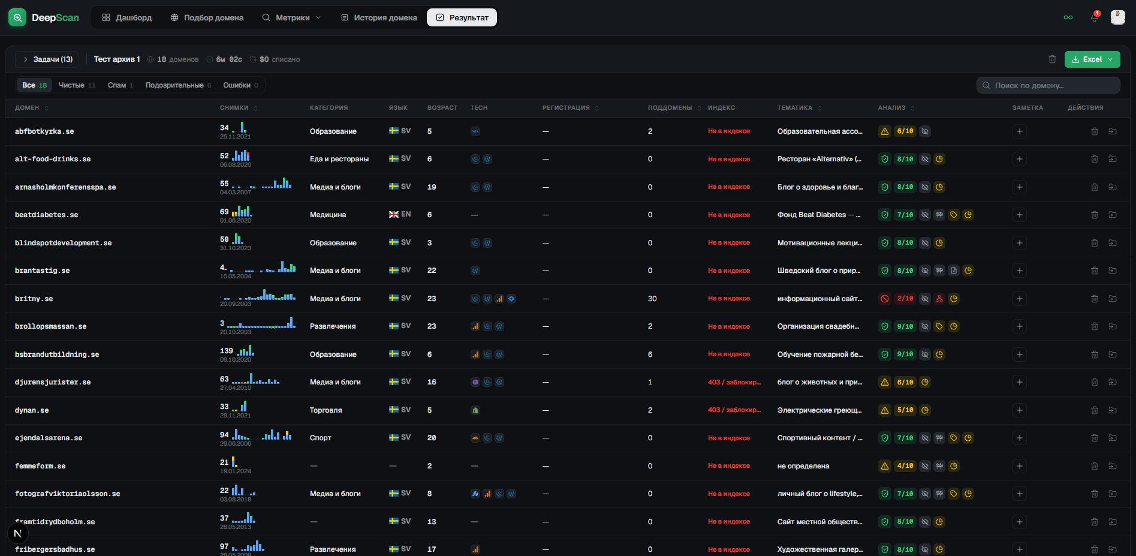Click crossed-eye icon for britny.se
1136x556 pixels.
[x=925, y=299]
